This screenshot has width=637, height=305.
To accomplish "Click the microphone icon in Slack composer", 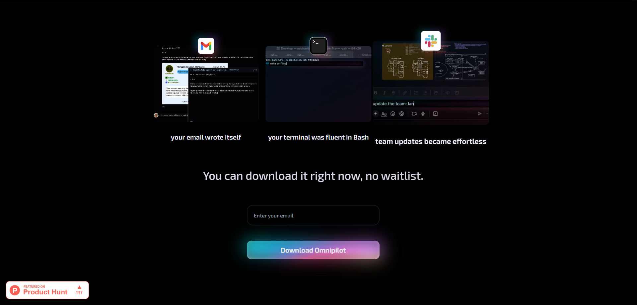I will click(423, 114).
